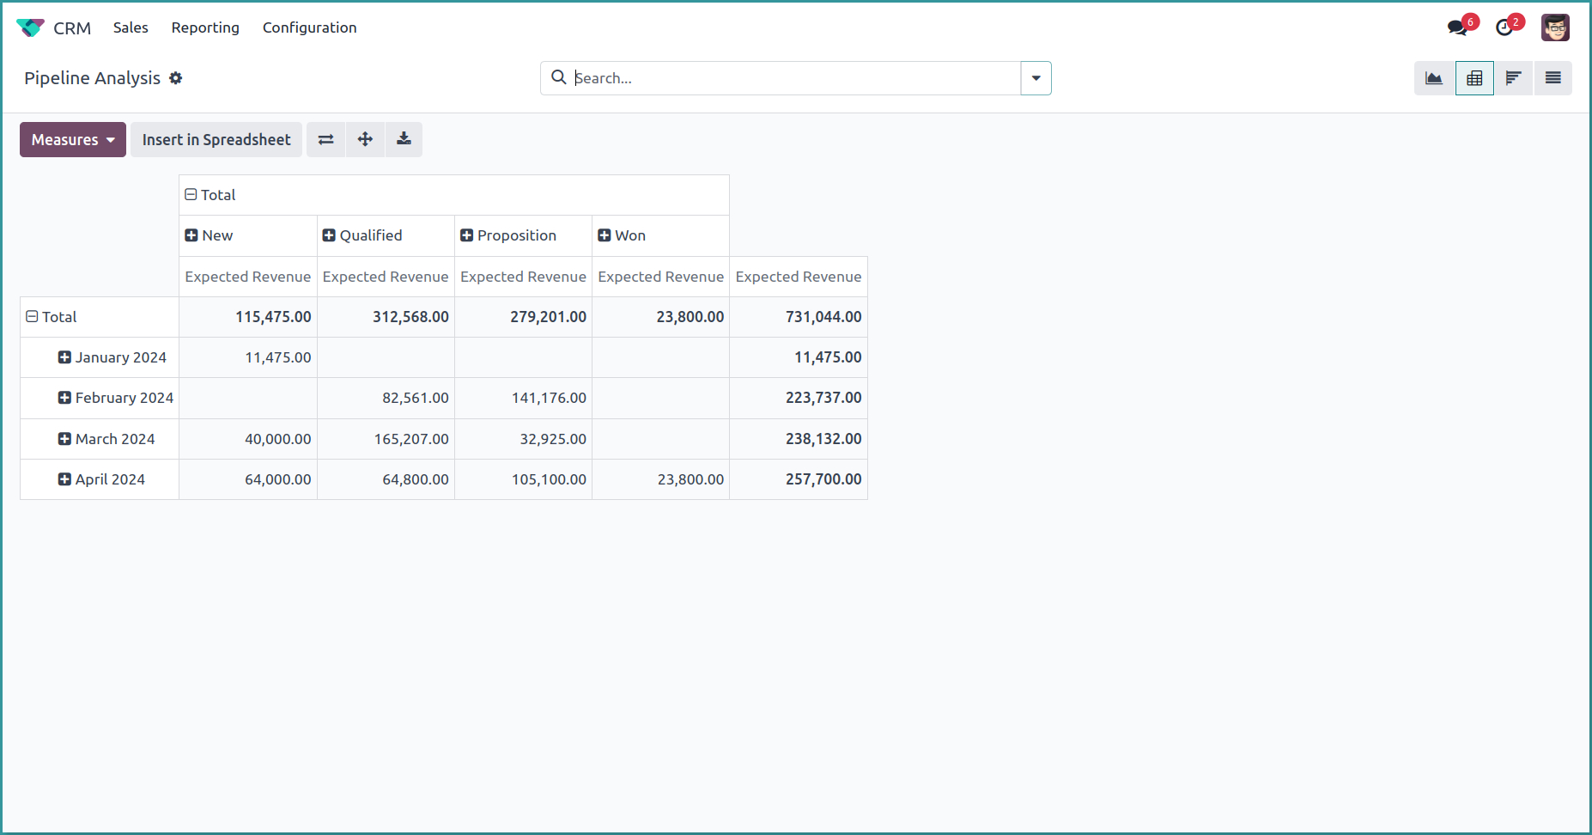Click the Insert in Spreadsheet button
This screenshot has width=1592, height=835.
[216, 139]
